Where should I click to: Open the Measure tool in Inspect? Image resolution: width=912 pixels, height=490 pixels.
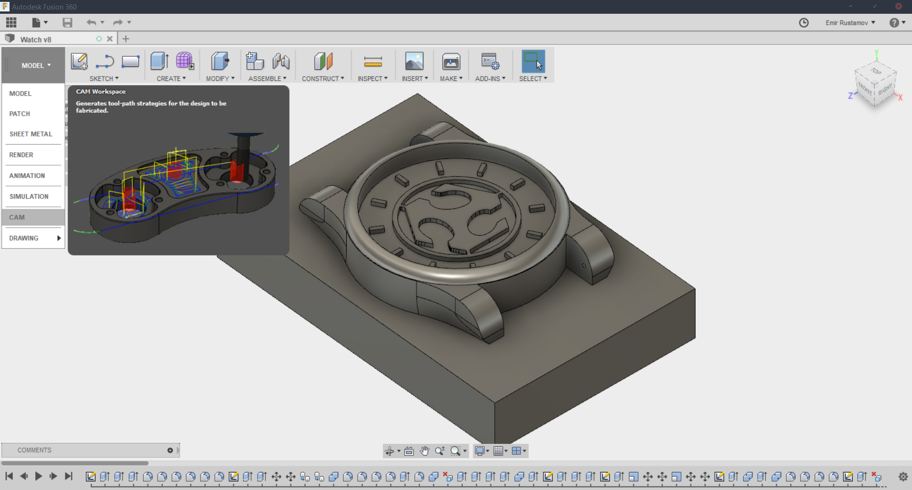[372, 62]
